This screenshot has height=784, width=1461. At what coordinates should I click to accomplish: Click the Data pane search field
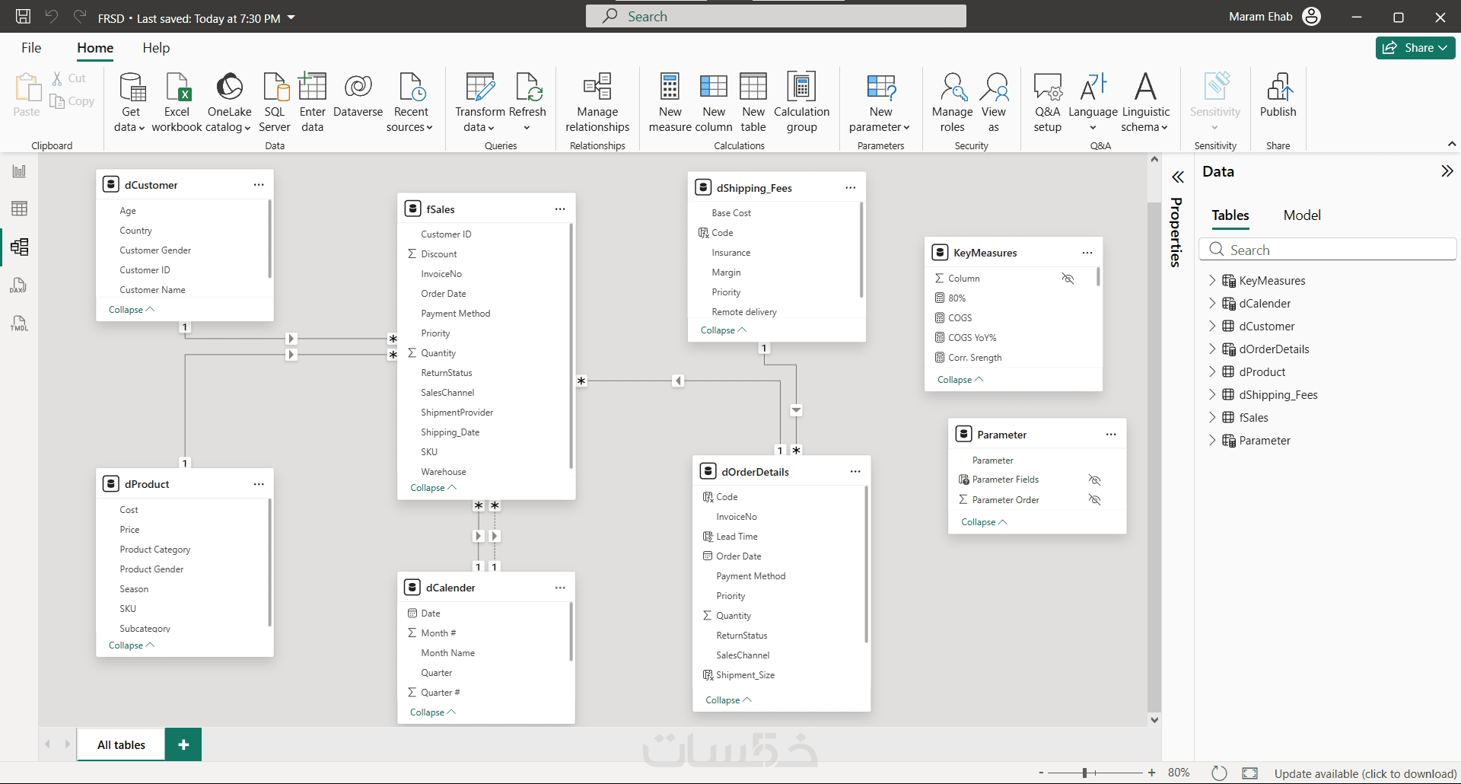[1327, 250]
